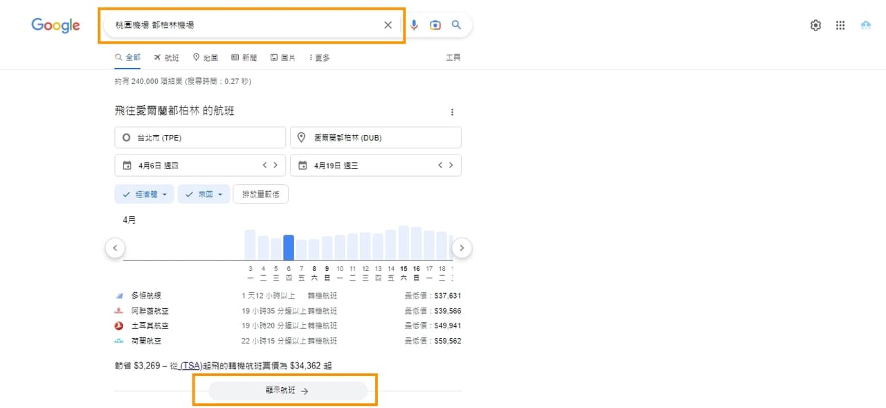Open the 工具 search tools

pyautogui.click(x=453, y=57)
